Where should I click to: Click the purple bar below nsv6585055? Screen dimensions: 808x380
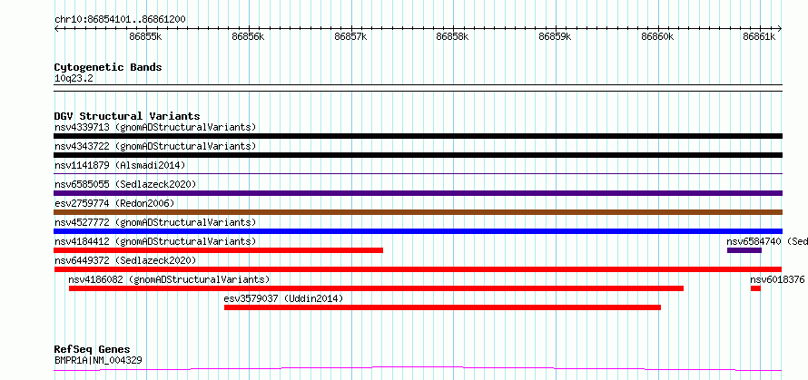(418, 193)
